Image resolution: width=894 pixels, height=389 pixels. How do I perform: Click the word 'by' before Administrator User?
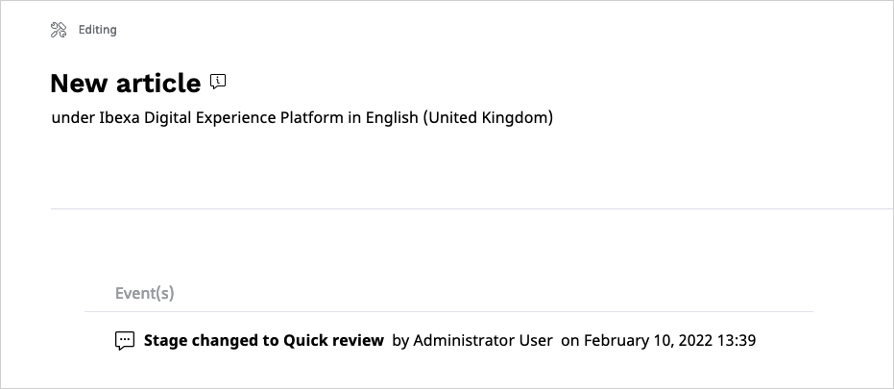point(400,341)
